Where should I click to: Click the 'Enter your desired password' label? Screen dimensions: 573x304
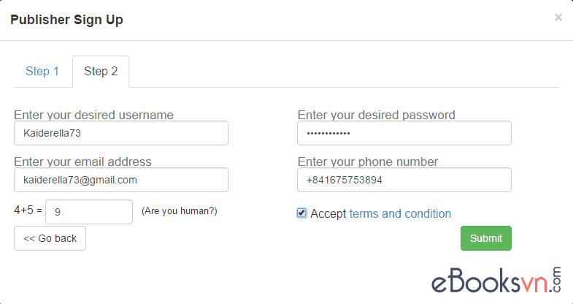pos(376,115)
